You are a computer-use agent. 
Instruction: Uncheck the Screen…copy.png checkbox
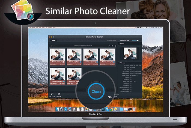point(64,81)
